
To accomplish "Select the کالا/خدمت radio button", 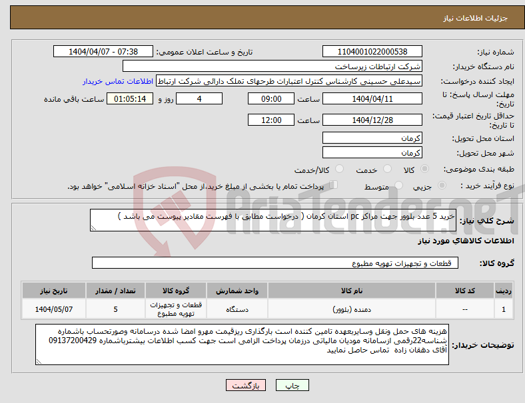I will (340, 169).
